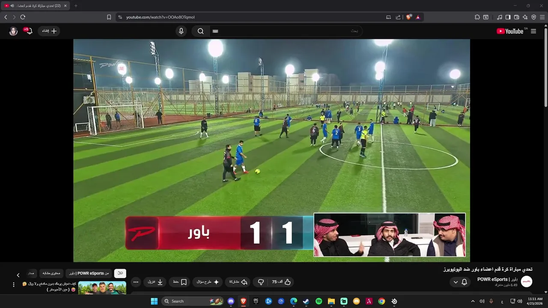Save the video to playlist (حفظ)
548x308 pixels.
180,282
